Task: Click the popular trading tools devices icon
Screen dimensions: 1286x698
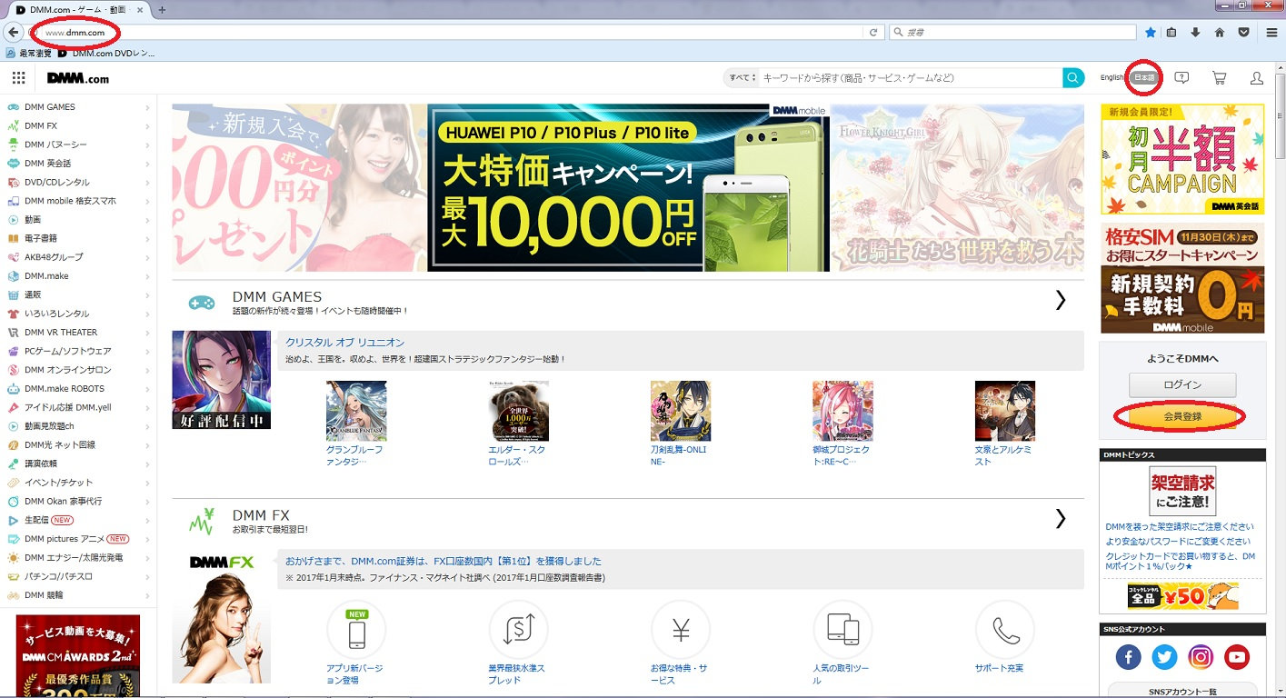Action: pyautogui.click(x=842, y=630)
